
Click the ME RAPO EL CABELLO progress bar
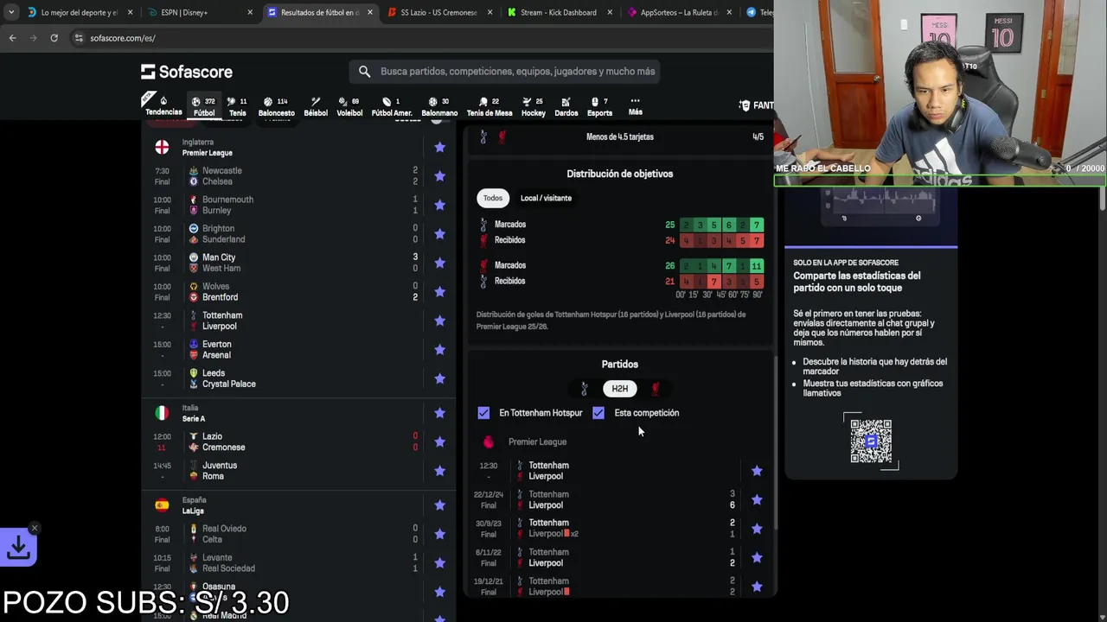940,181
